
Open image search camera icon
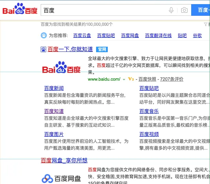pos(184,10)
